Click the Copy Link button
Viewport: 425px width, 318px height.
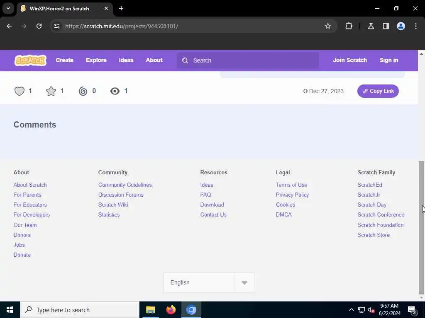point(378,91)
